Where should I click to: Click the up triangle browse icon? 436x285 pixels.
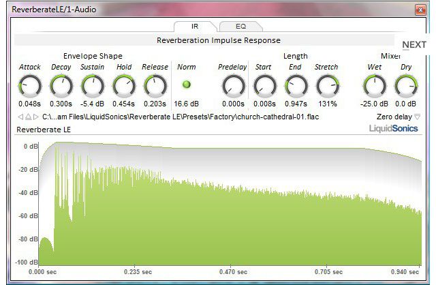[28, 117]
